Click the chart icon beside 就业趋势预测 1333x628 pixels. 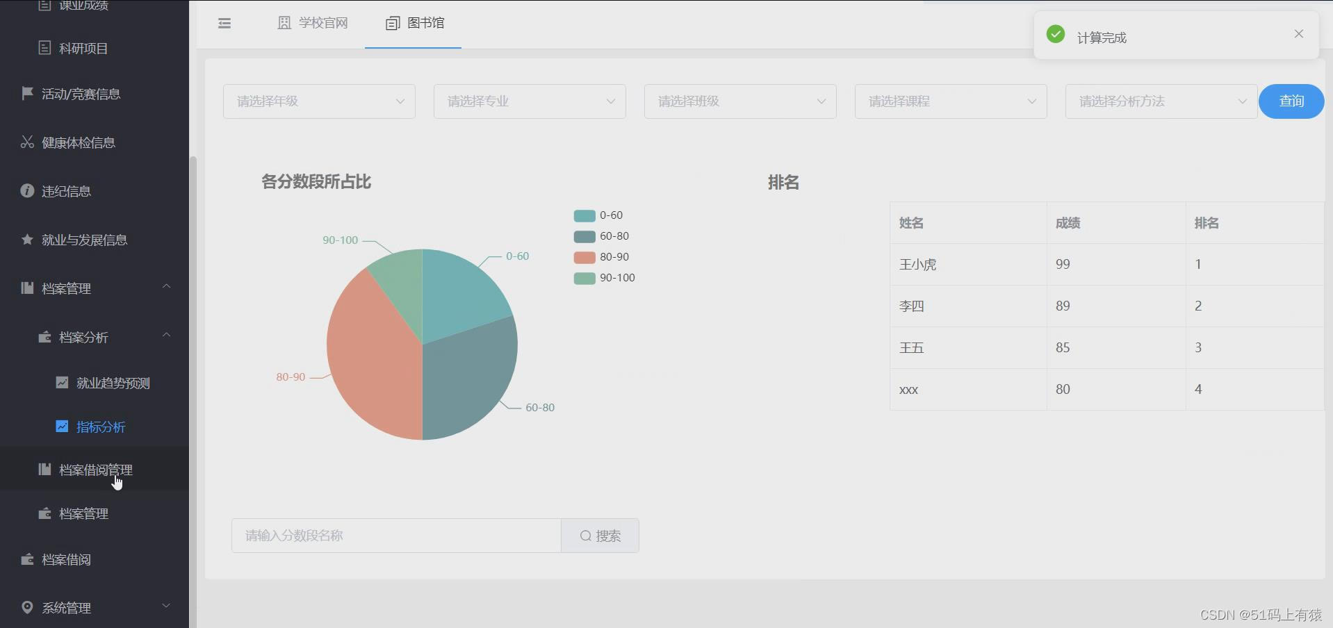62,382
